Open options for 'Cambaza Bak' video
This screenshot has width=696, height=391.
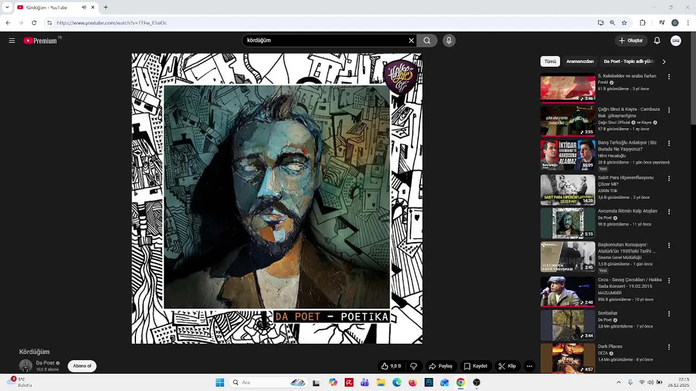[x=669, y=110]
